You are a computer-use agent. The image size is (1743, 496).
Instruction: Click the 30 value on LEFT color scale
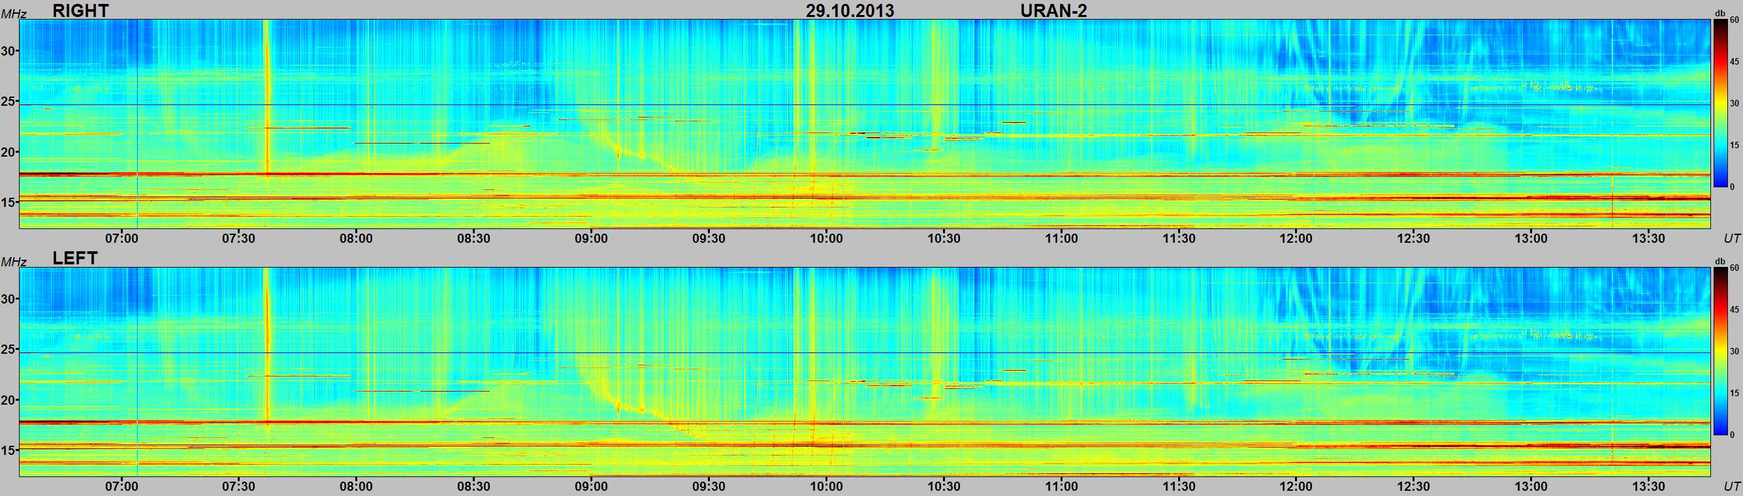(1733, 351)
